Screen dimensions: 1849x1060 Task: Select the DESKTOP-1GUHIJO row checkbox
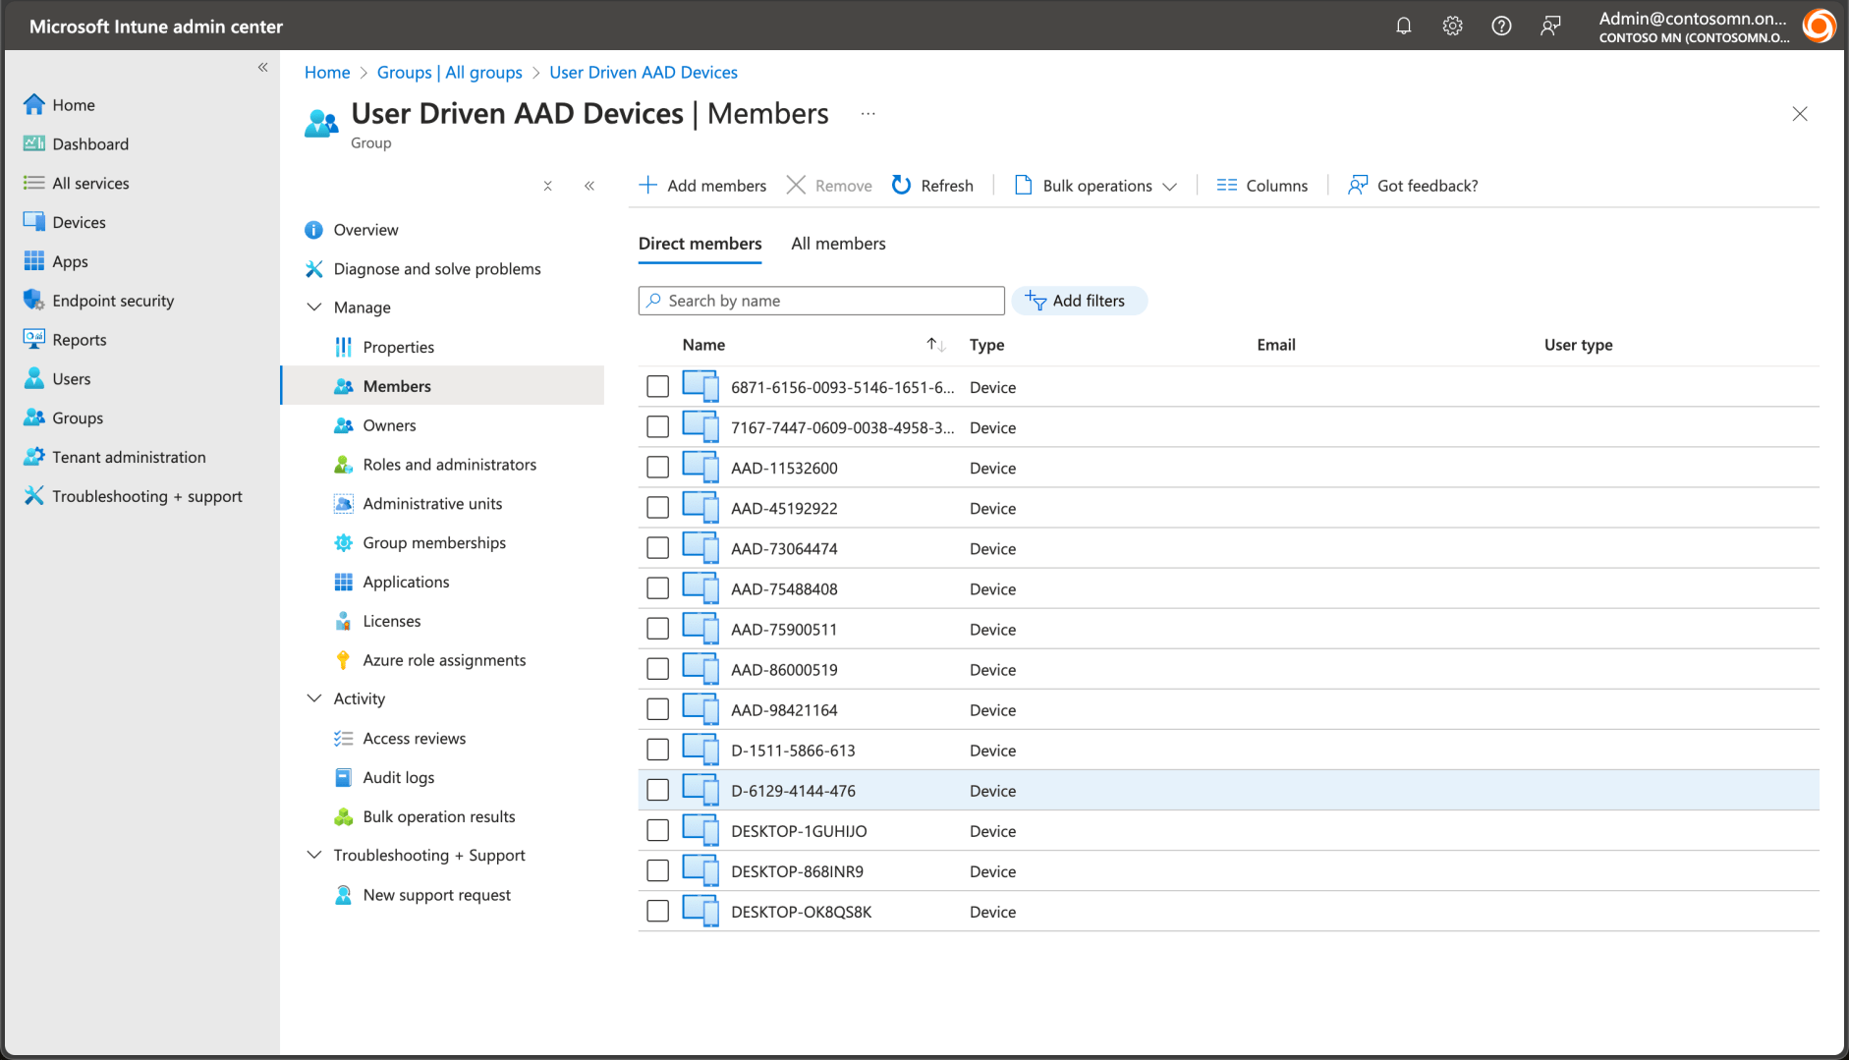658,831
